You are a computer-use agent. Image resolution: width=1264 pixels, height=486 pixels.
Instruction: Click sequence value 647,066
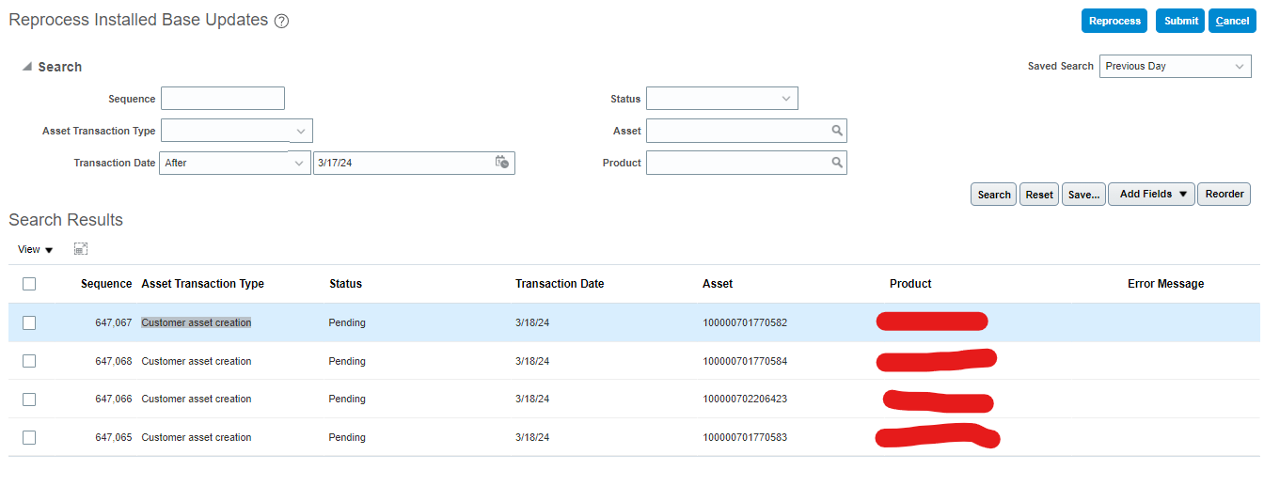pyautogui.click(x=114, y=400)
